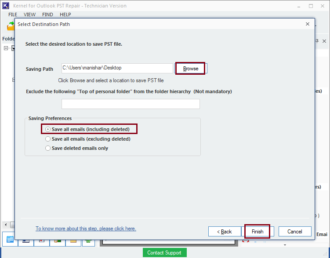Viewport: 330px width, 258px height.
Task: Open the 'please click here' help link
Action: tap(86, 229)
